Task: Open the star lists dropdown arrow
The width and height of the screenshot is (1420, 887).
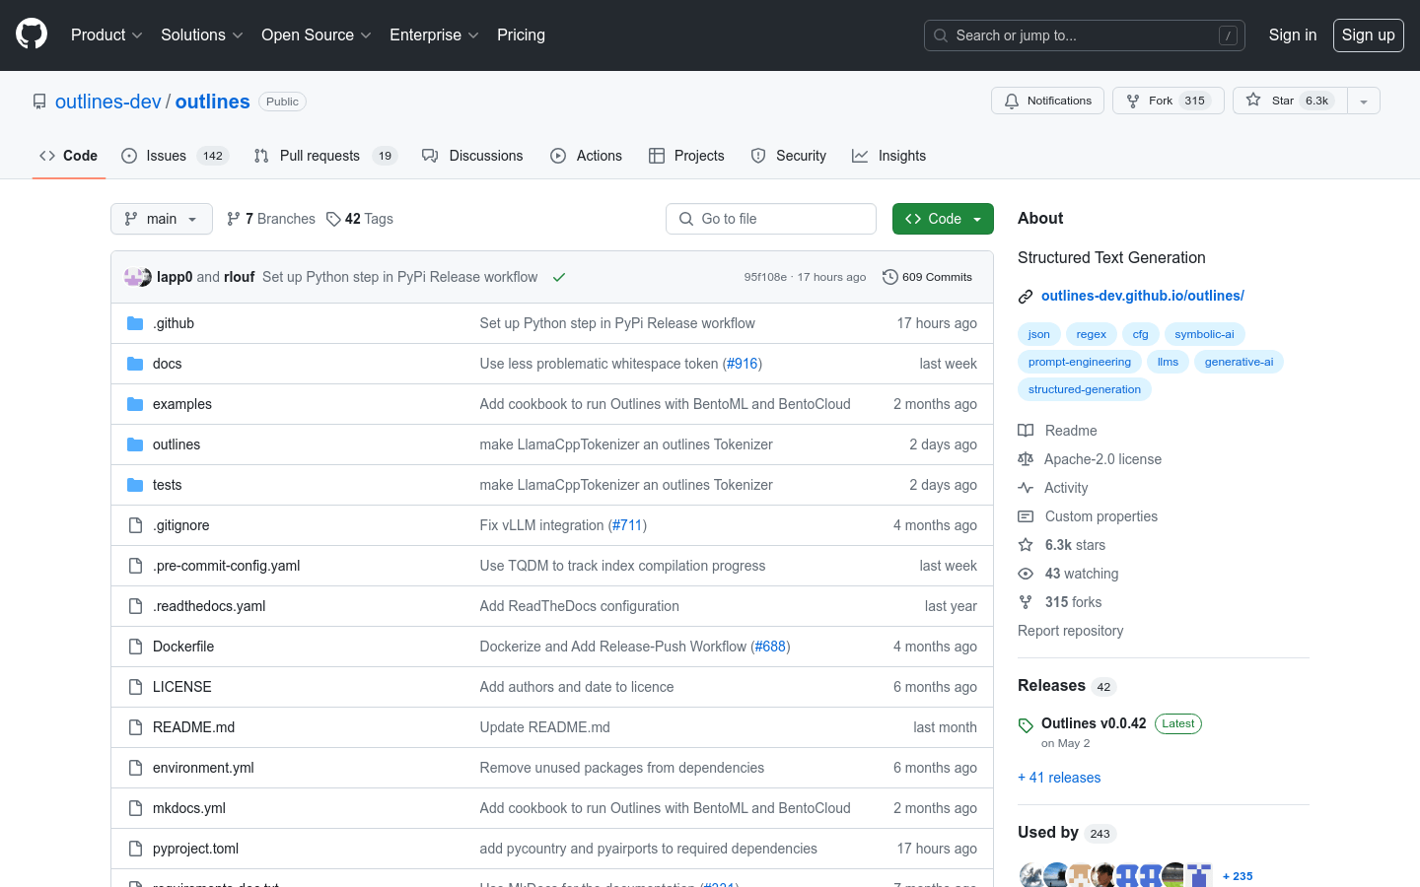Action: click(1364, 101)
